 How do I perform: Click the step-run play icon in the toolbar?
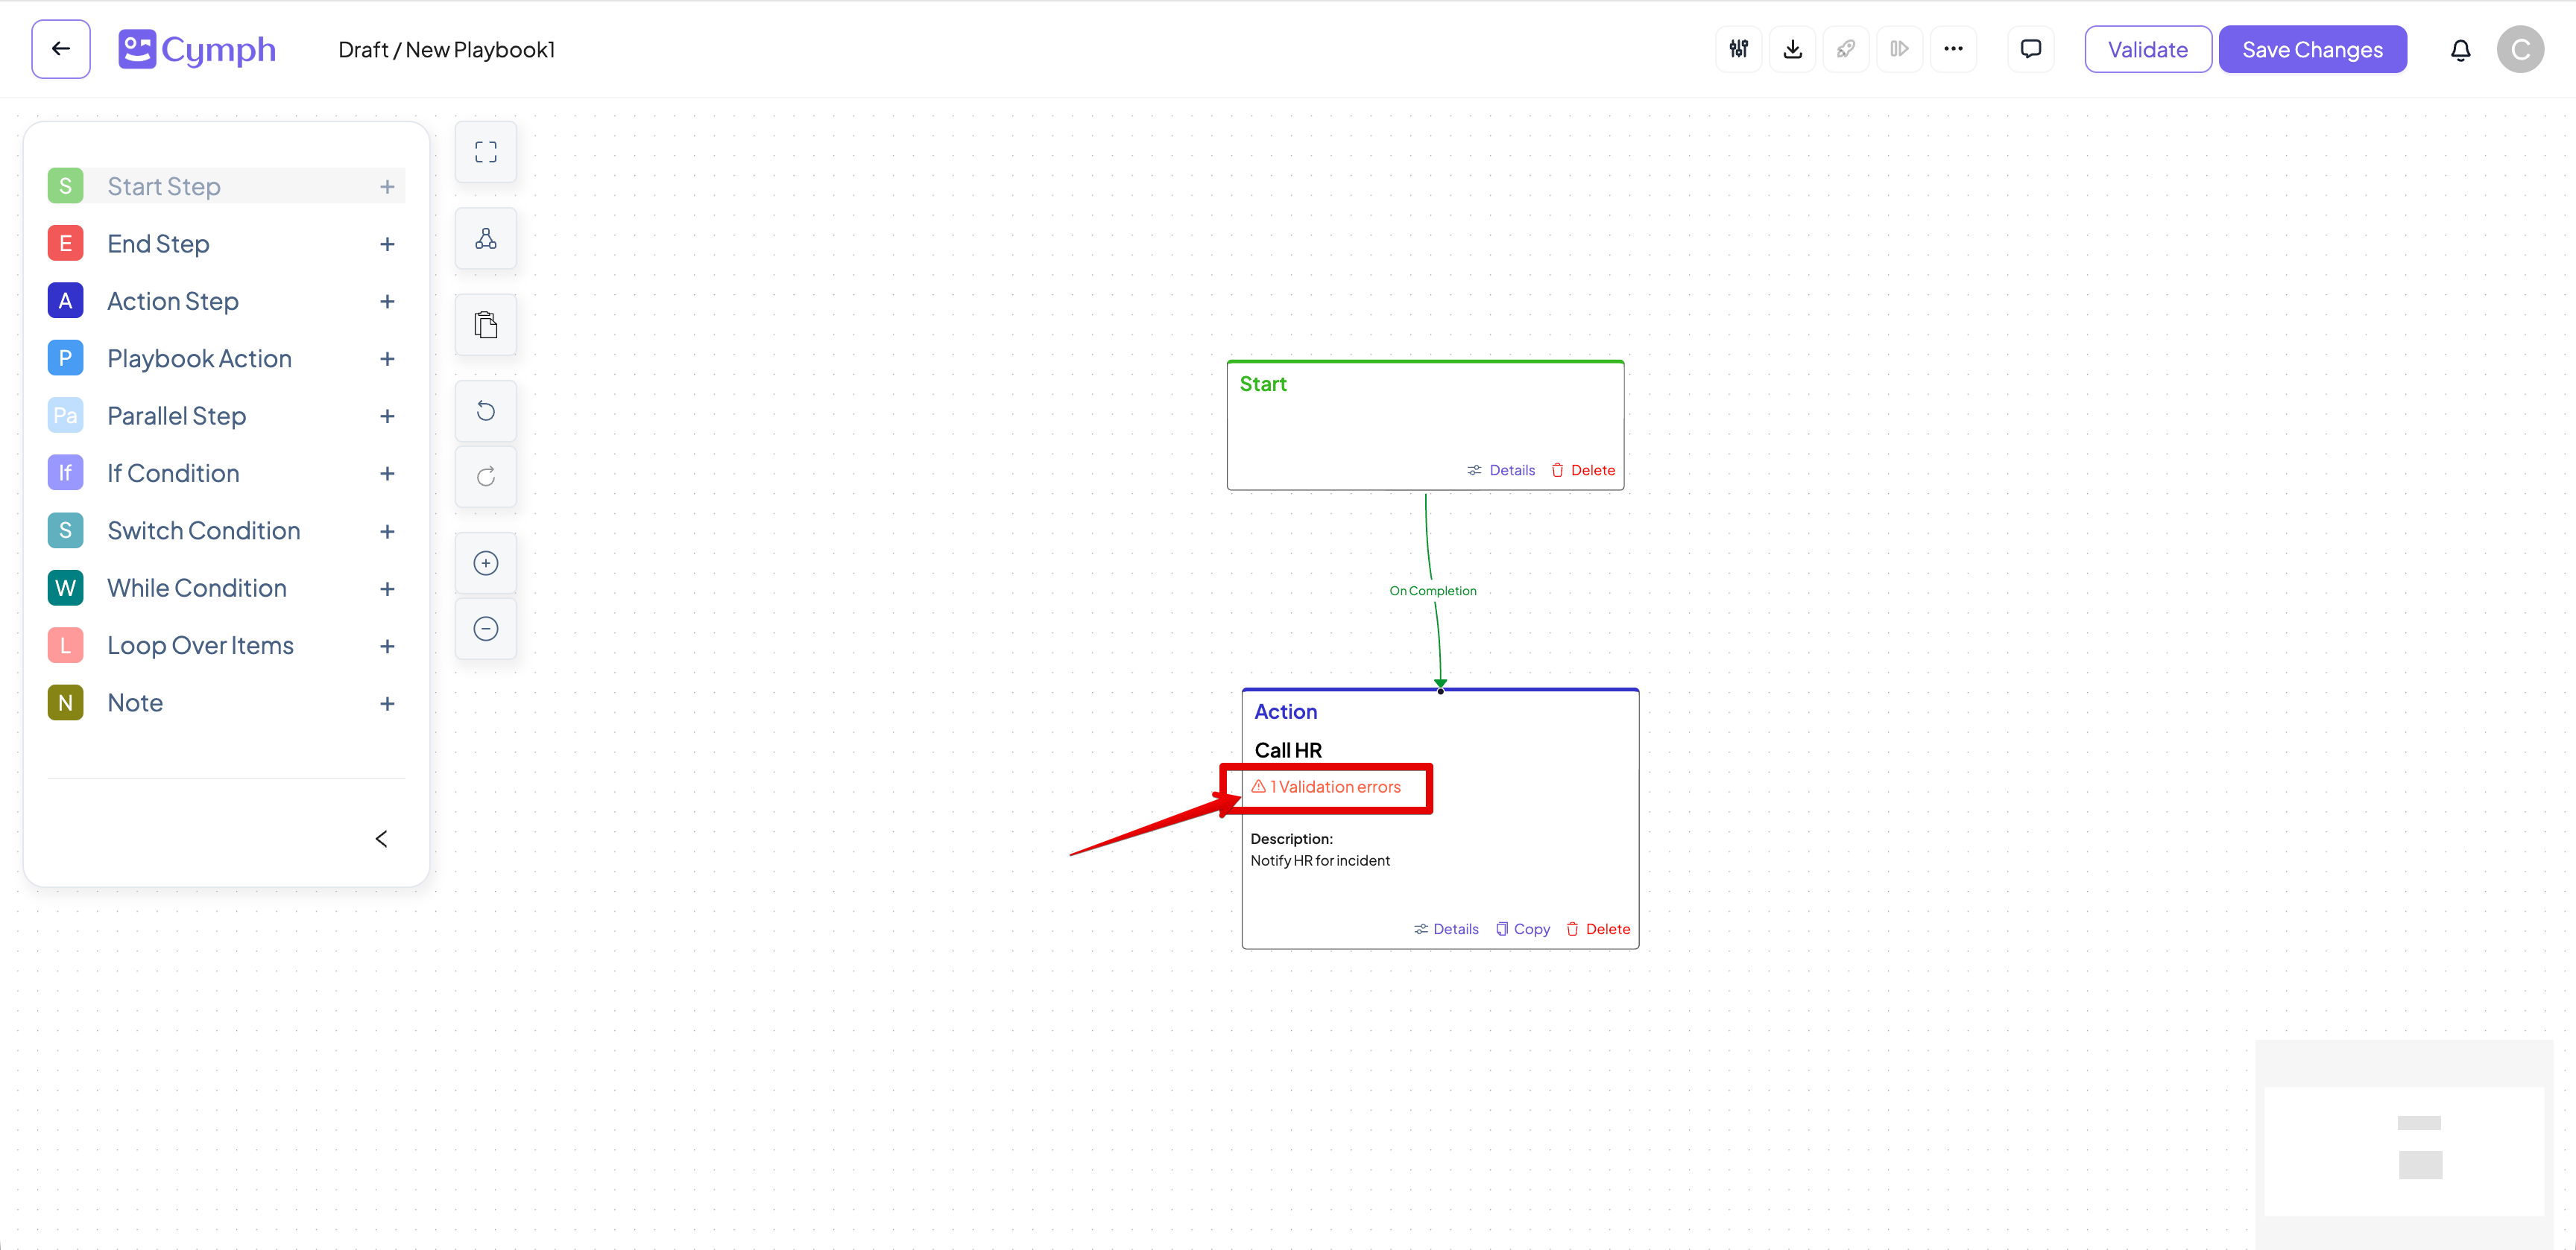click(x=1900, y=48)
